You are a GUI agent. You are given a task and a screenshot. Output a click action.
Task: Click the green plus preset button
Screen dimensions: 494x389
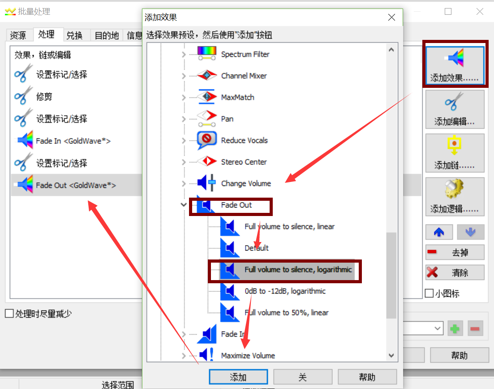(455, 329)
